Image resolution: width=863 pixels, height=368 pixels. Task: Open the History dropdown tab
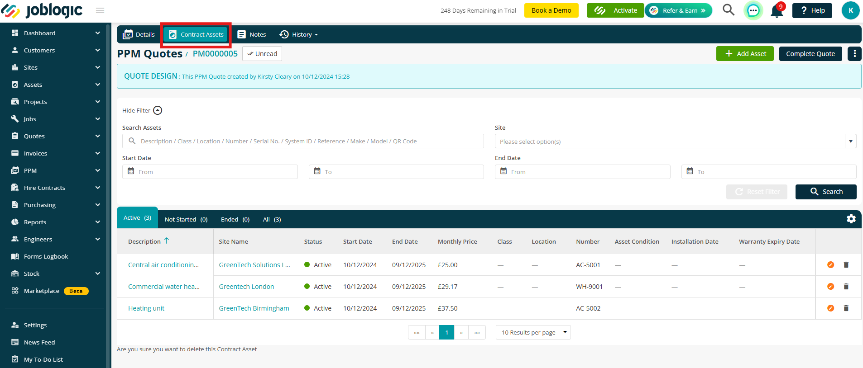(x=298, y=34)
